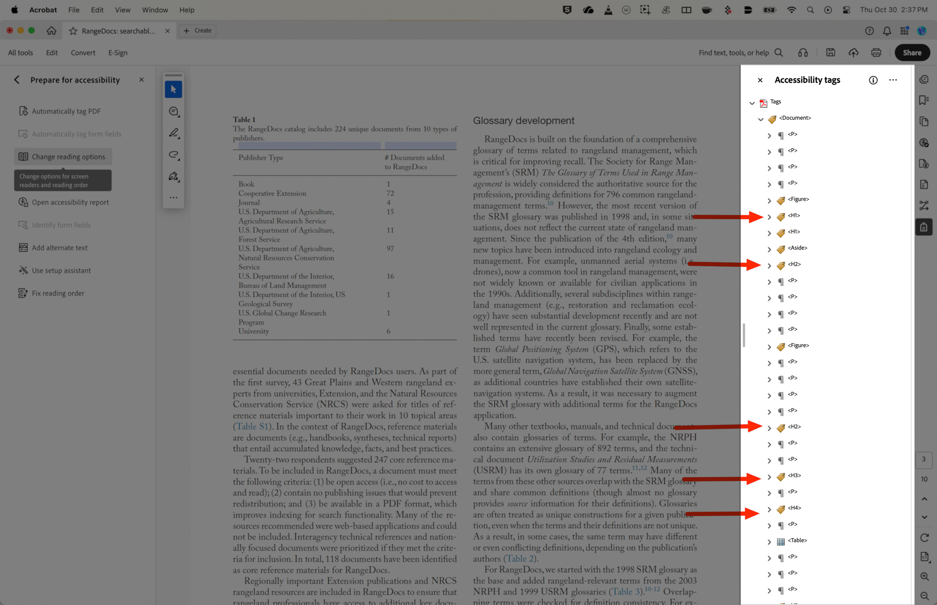Select the Identify form fields option

pyautogui.click(x=61, y=225)
